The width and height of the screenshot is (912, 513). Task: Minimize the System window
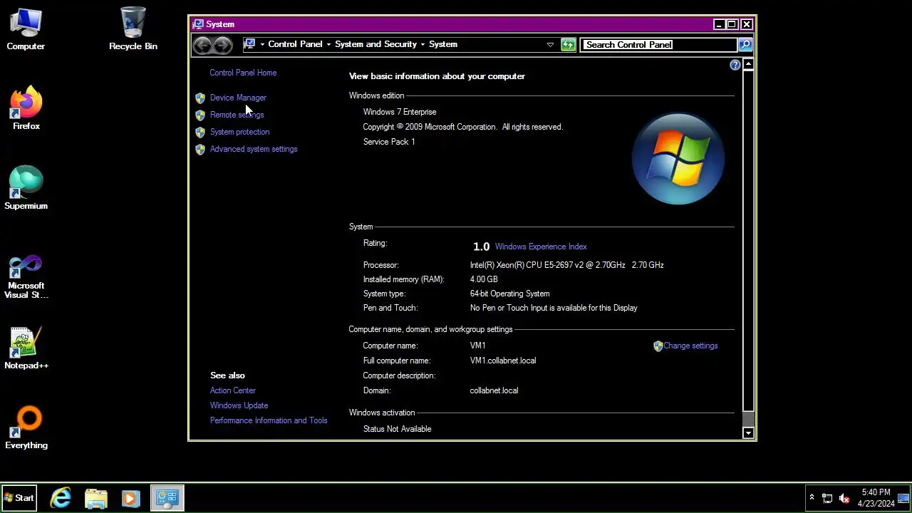tap(719, 24)
